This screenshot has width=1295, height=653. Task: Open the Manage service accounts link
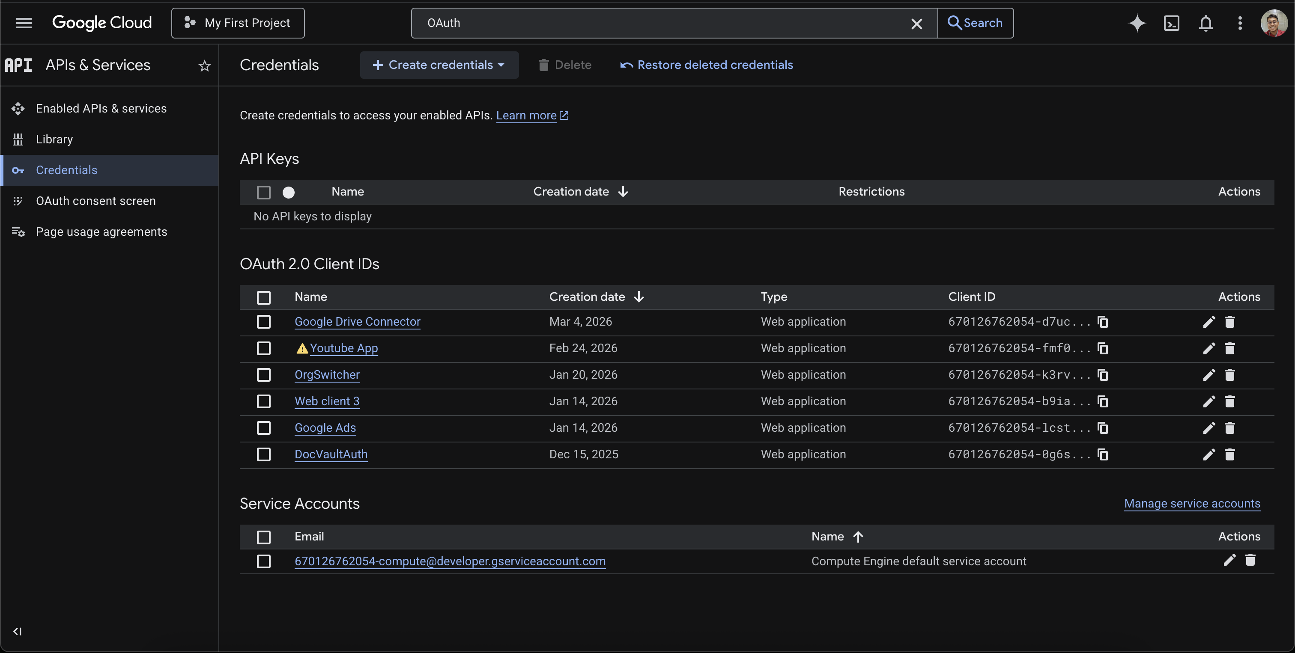click(x=1191, y=503)
